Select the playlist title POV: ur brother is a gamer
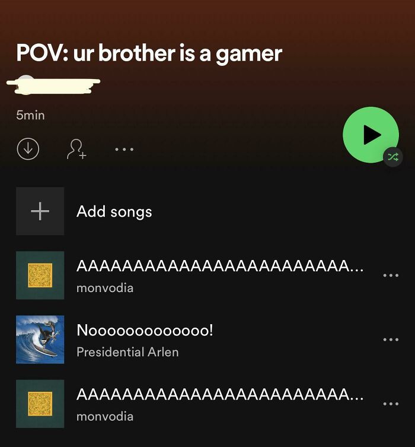Screen dimensions: 415x447 [x=149, y=53]
